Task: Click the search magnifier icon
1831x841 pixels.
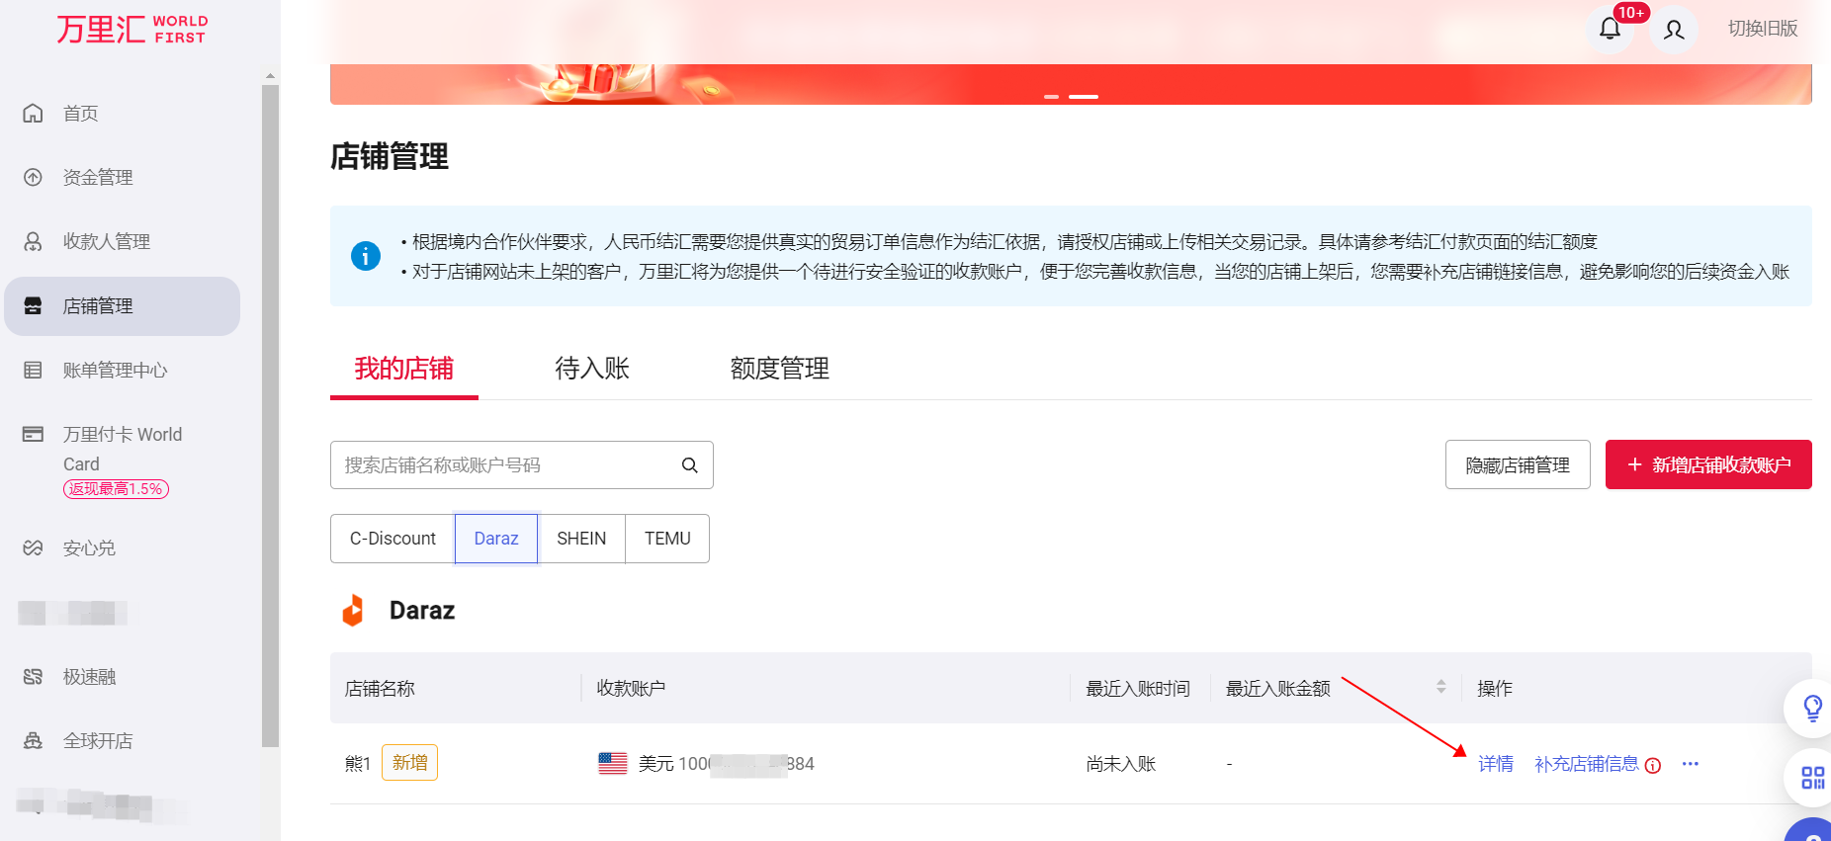Action: [690, 465]
